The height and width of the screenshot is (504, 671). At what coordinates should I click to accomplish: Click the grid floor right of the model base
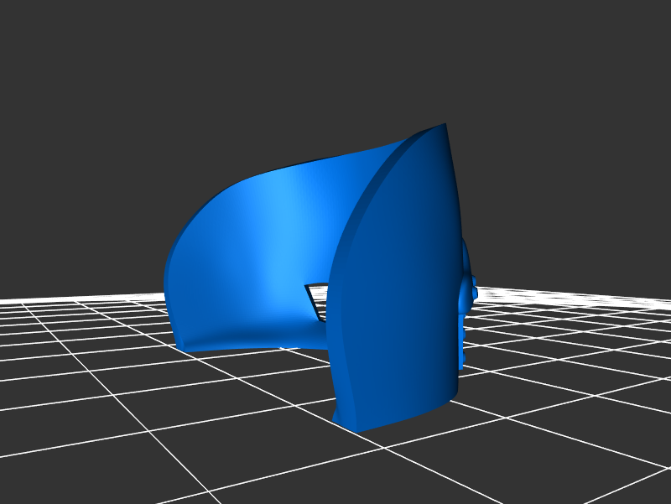[545, 377]
